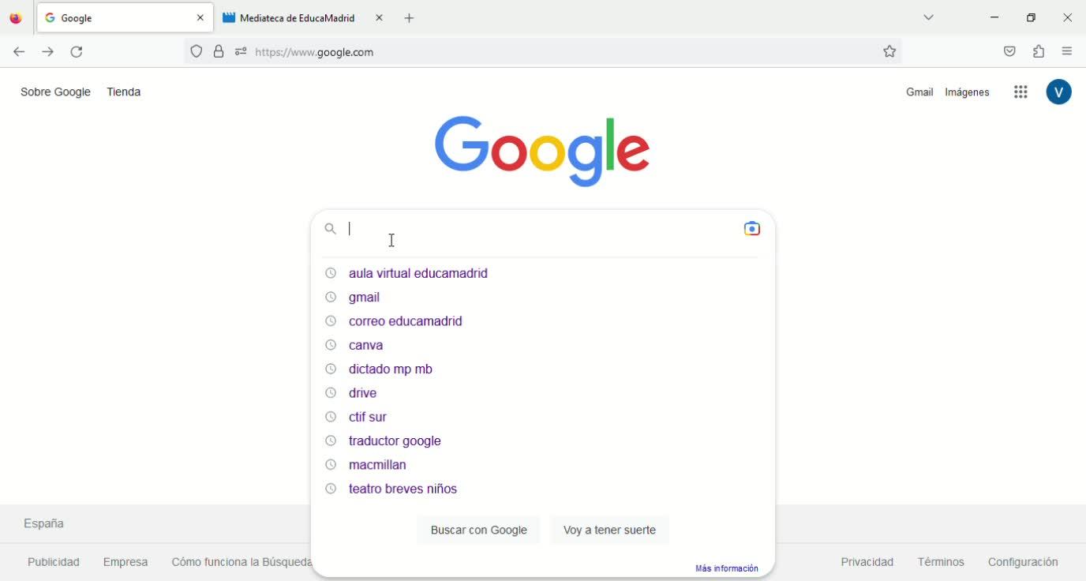Choose the "traductor google" suggestion
Image resolution: width=1086 pixels, height=581 pixels.
tap(395, 441)
